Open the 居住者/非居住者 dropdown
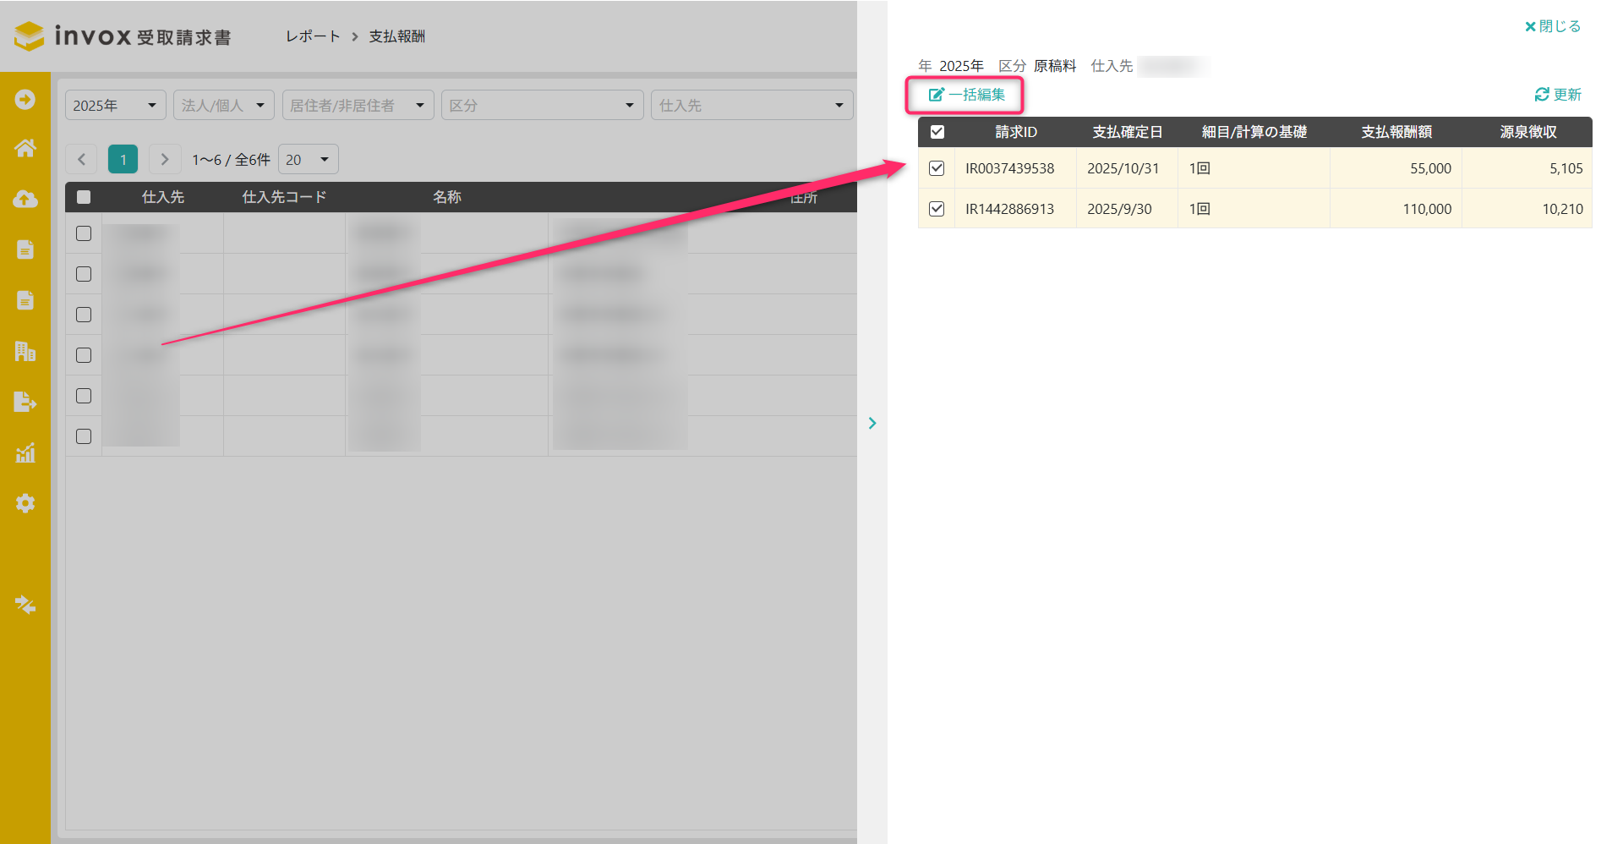The width and height of the screenshot is (1623, 844). 358,105
